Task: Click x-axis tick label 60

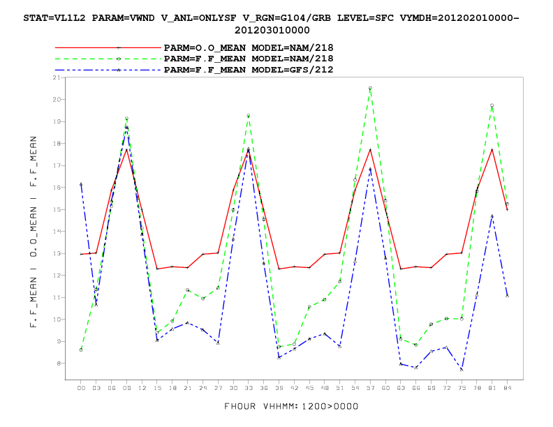Action: [x=385, y=388]
